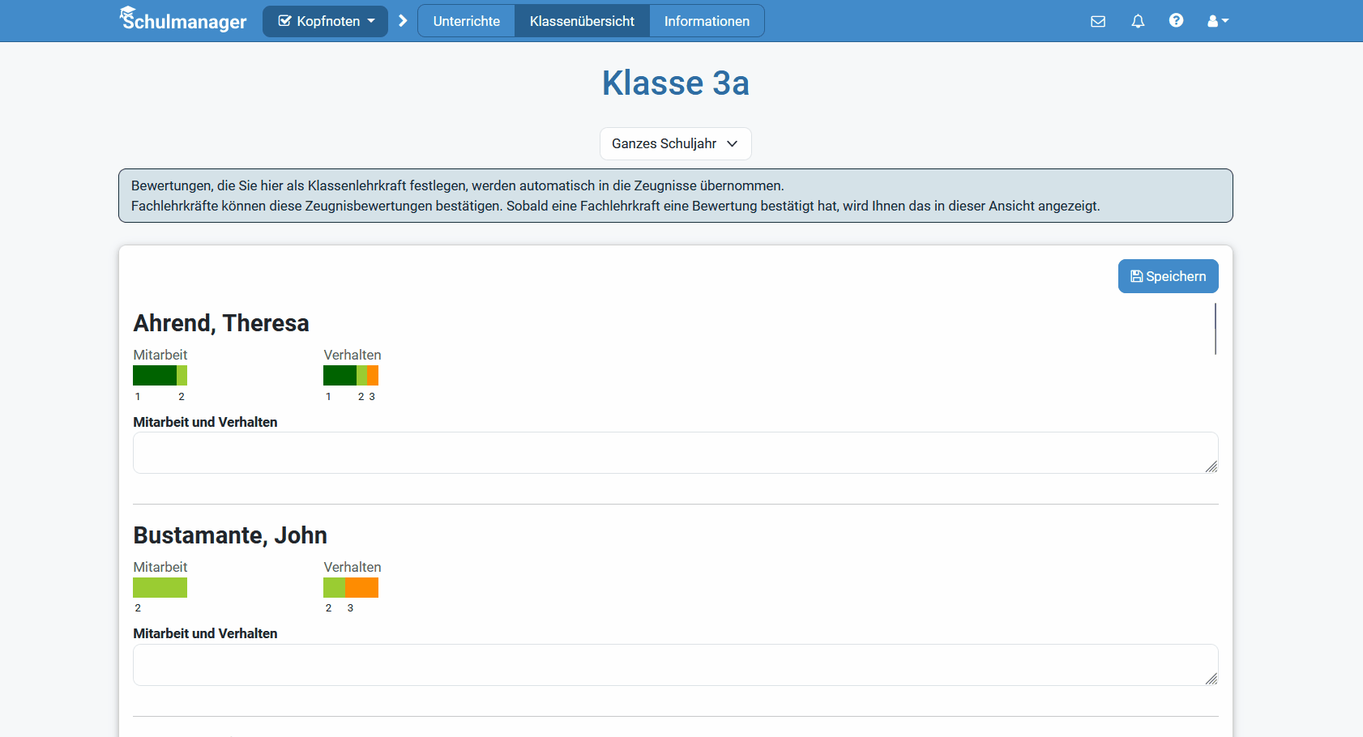Image resolution: width=1363 pixels, height=737 pixels.
Task: Click Theresa's Mitarbeit und Verhalten label
Action: (205, 422)
